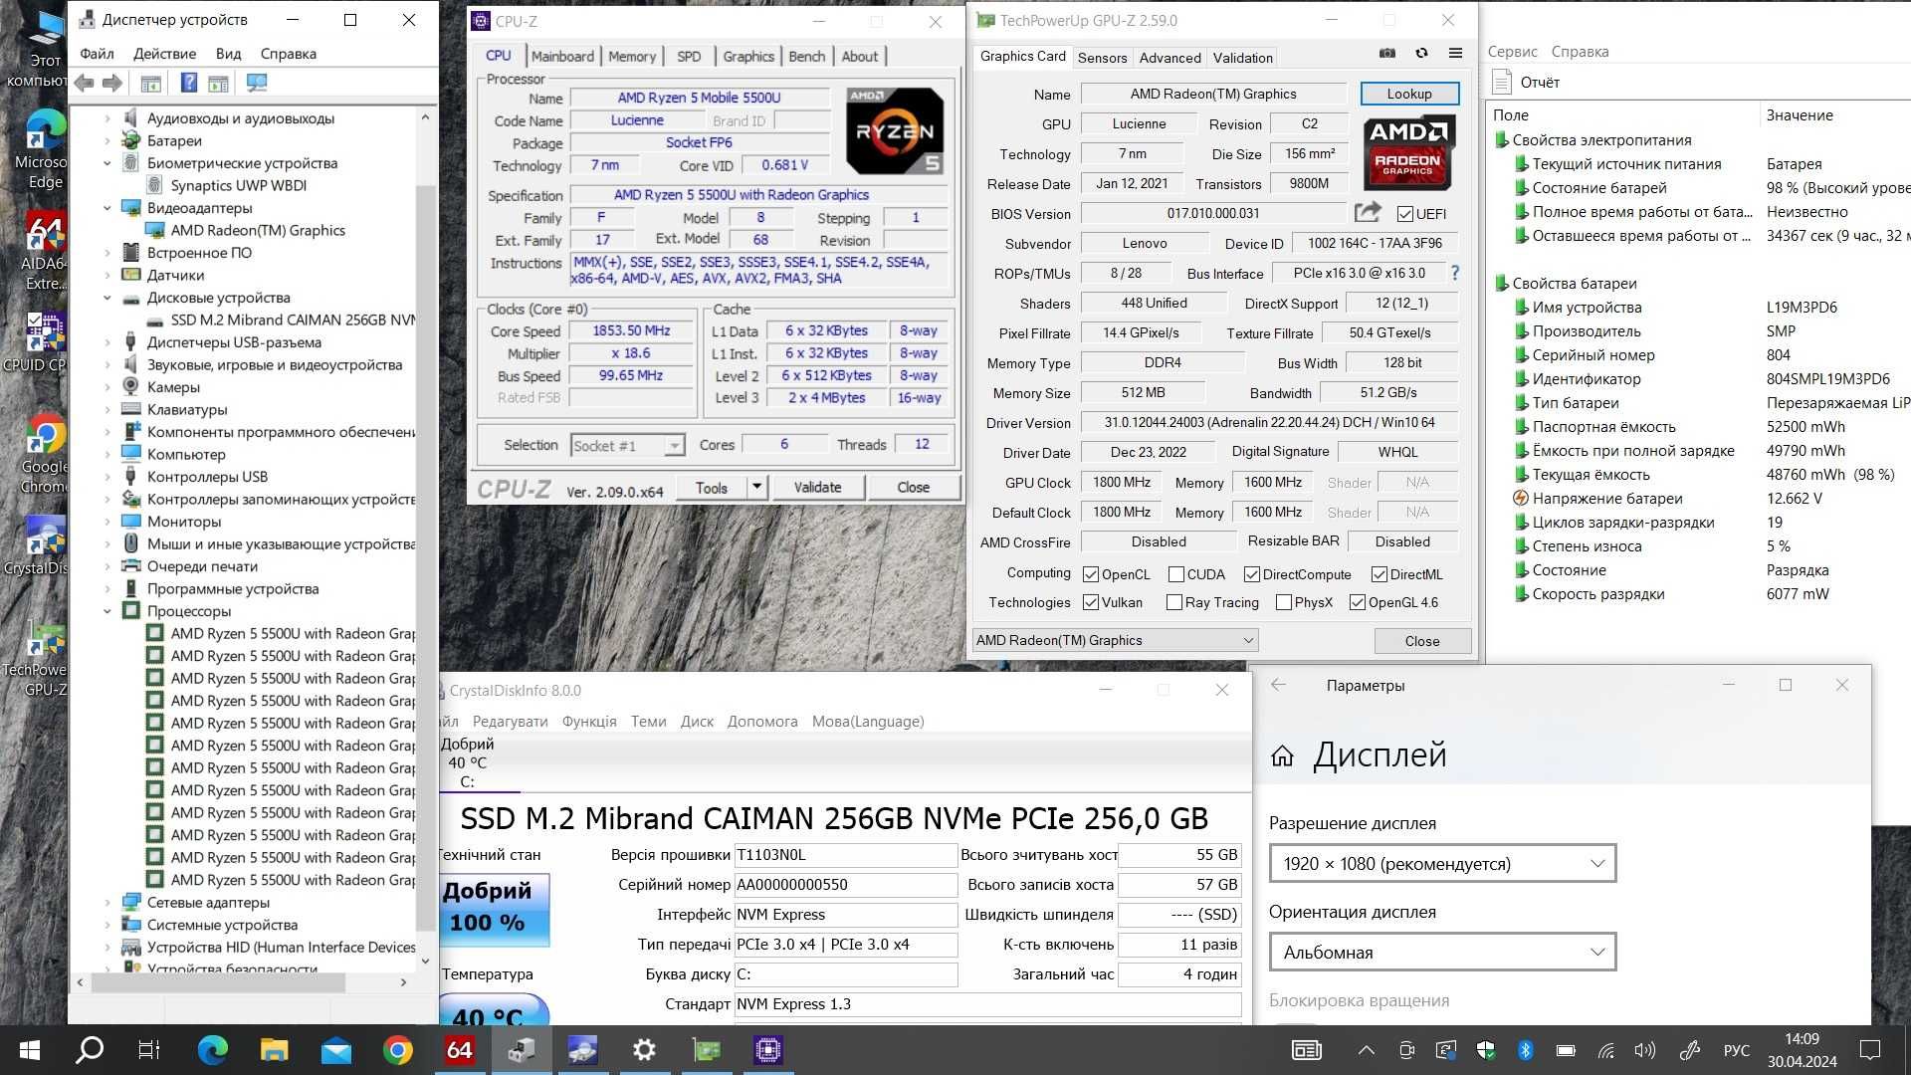Click the Lookup button in GPU-Z
Screen dimensions: 1911x1075
coord(1408,94)
